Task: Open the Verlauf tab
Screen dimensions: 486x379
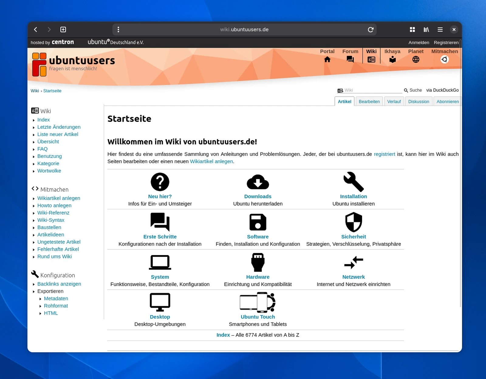Action: [394, 101]
